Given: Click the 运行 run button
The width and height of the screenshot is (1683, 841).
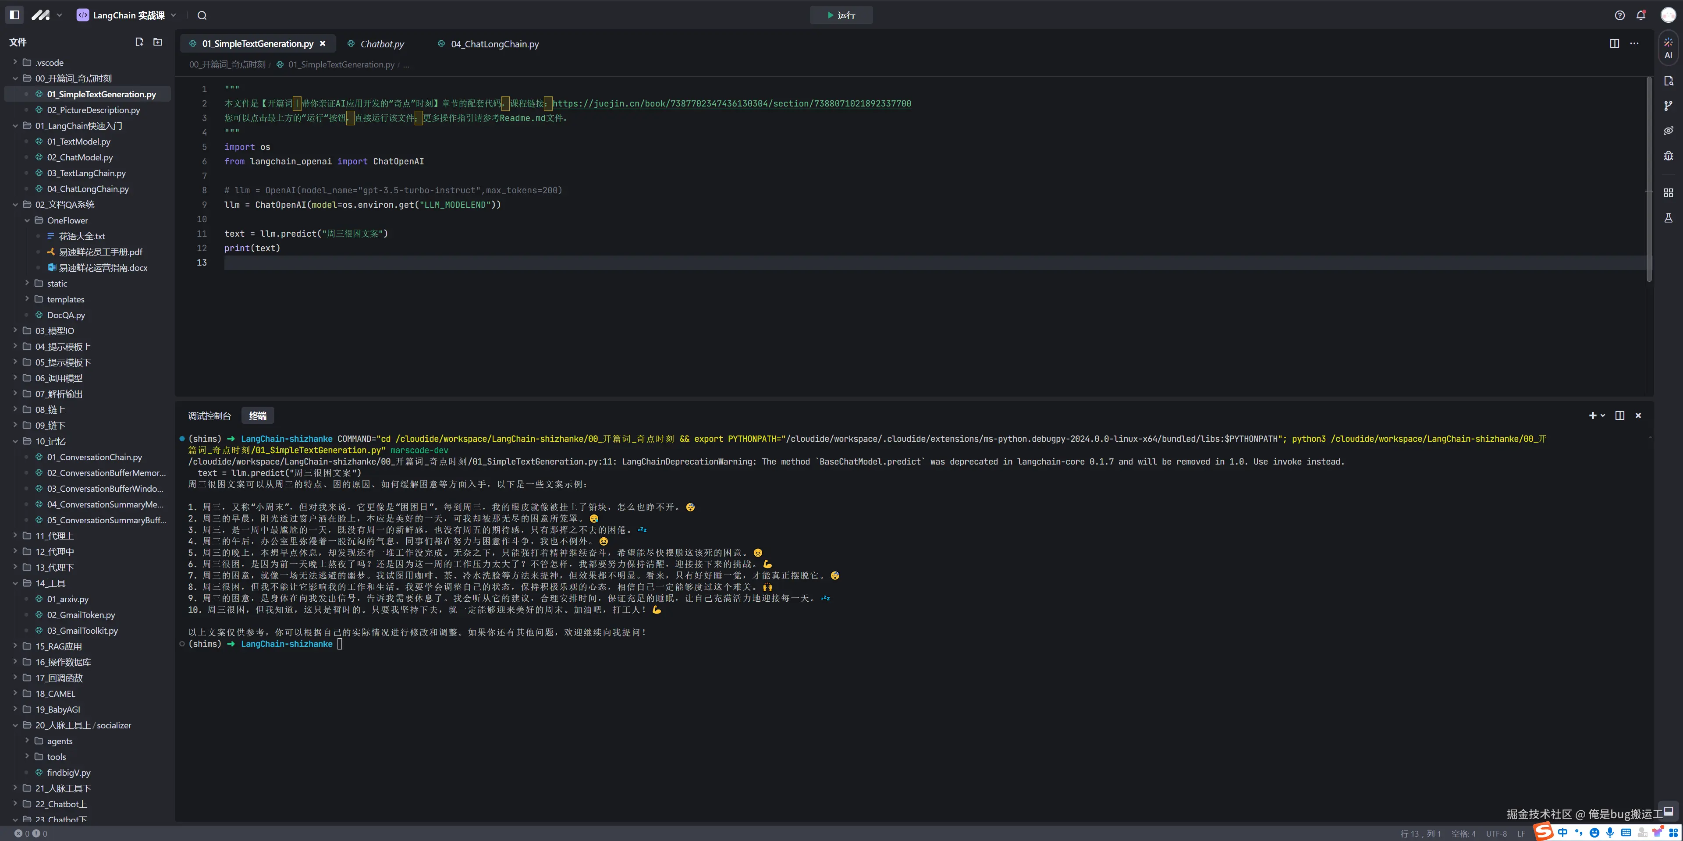Looking at the screenshot, I should (841, 15).
